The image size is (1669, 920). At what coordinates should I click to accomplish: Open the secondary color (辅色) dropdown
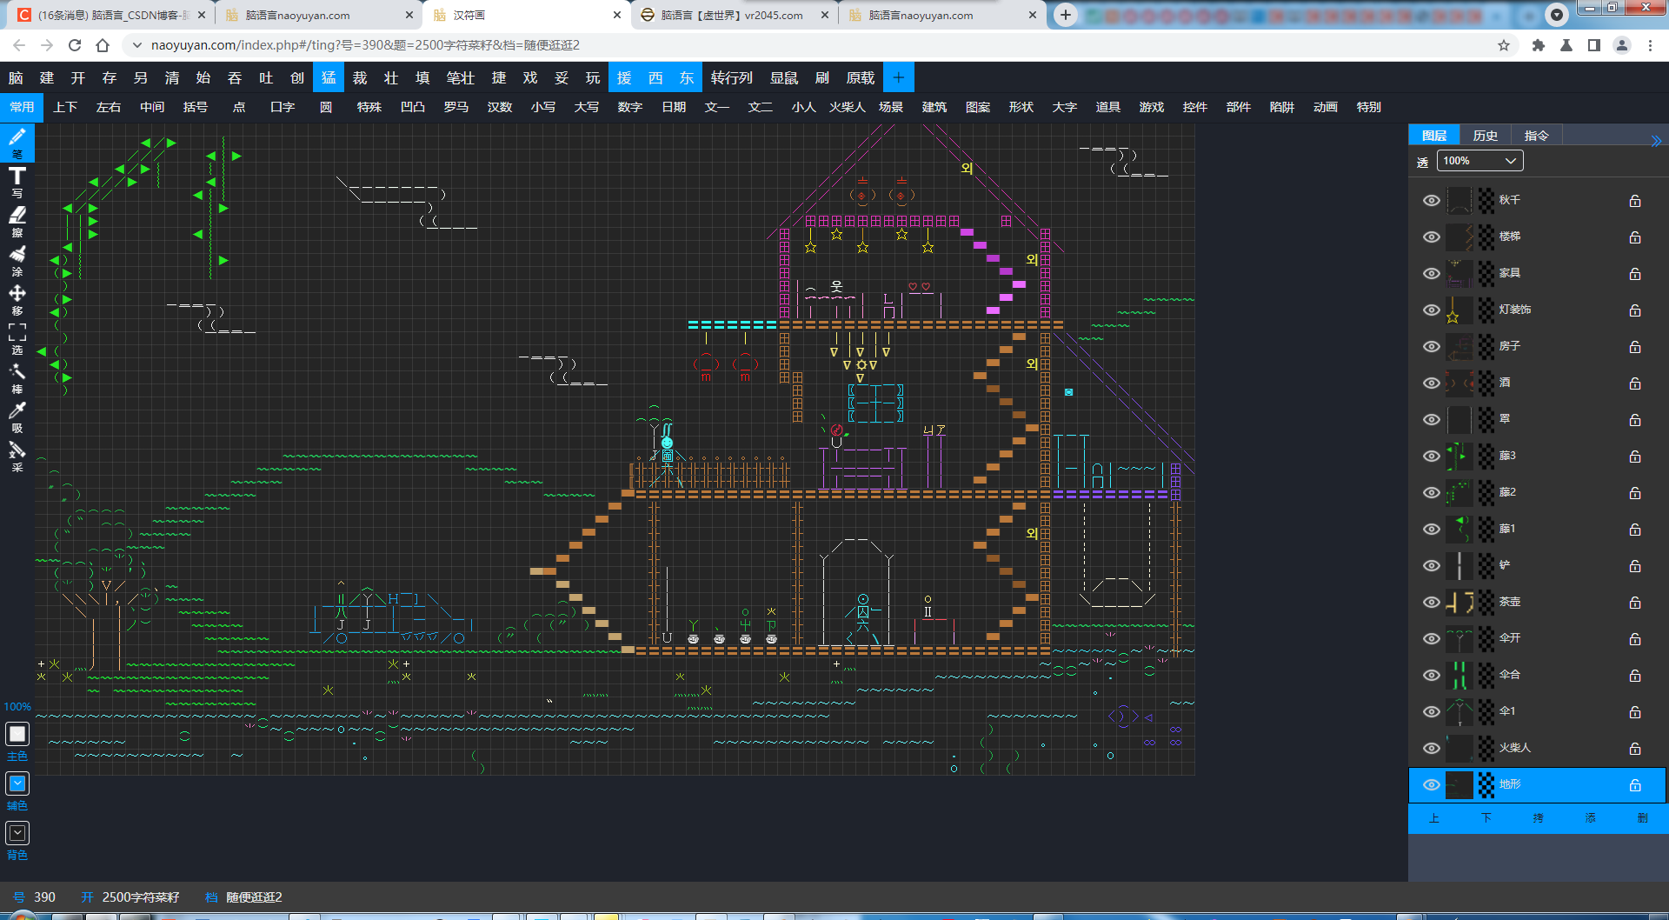click(x=17, y=783)
